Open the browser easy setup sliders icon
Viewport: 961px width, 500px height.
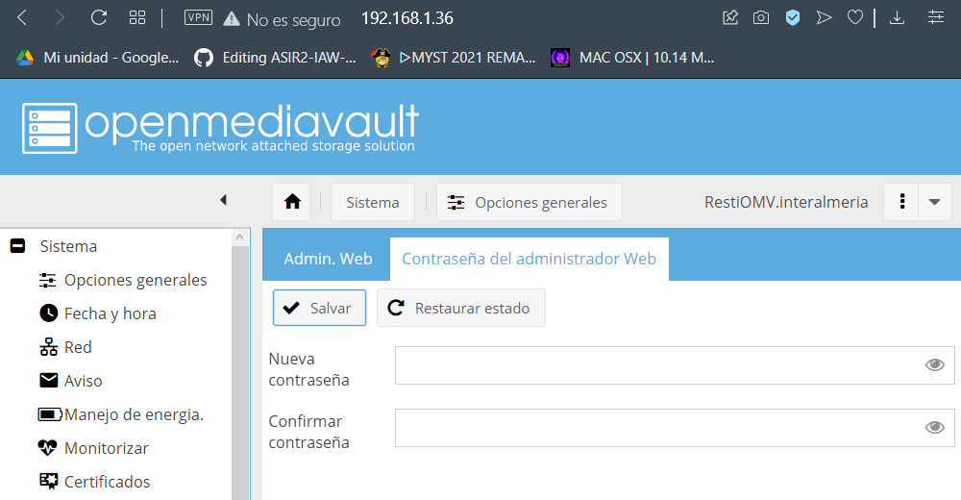[936, 18]
